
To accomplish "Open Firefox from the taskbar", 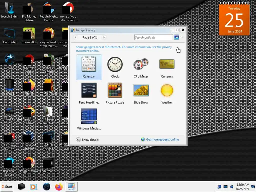I will pos(59,186).
